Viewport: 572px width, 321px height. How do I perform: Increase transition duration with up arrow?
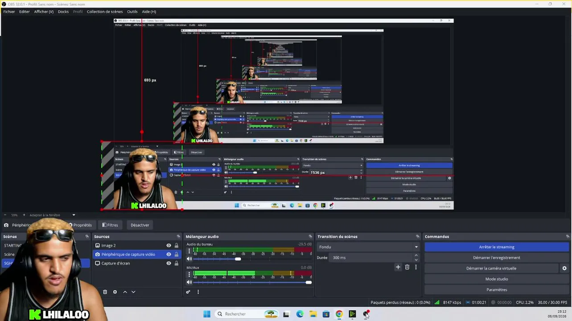pos(416,255)
